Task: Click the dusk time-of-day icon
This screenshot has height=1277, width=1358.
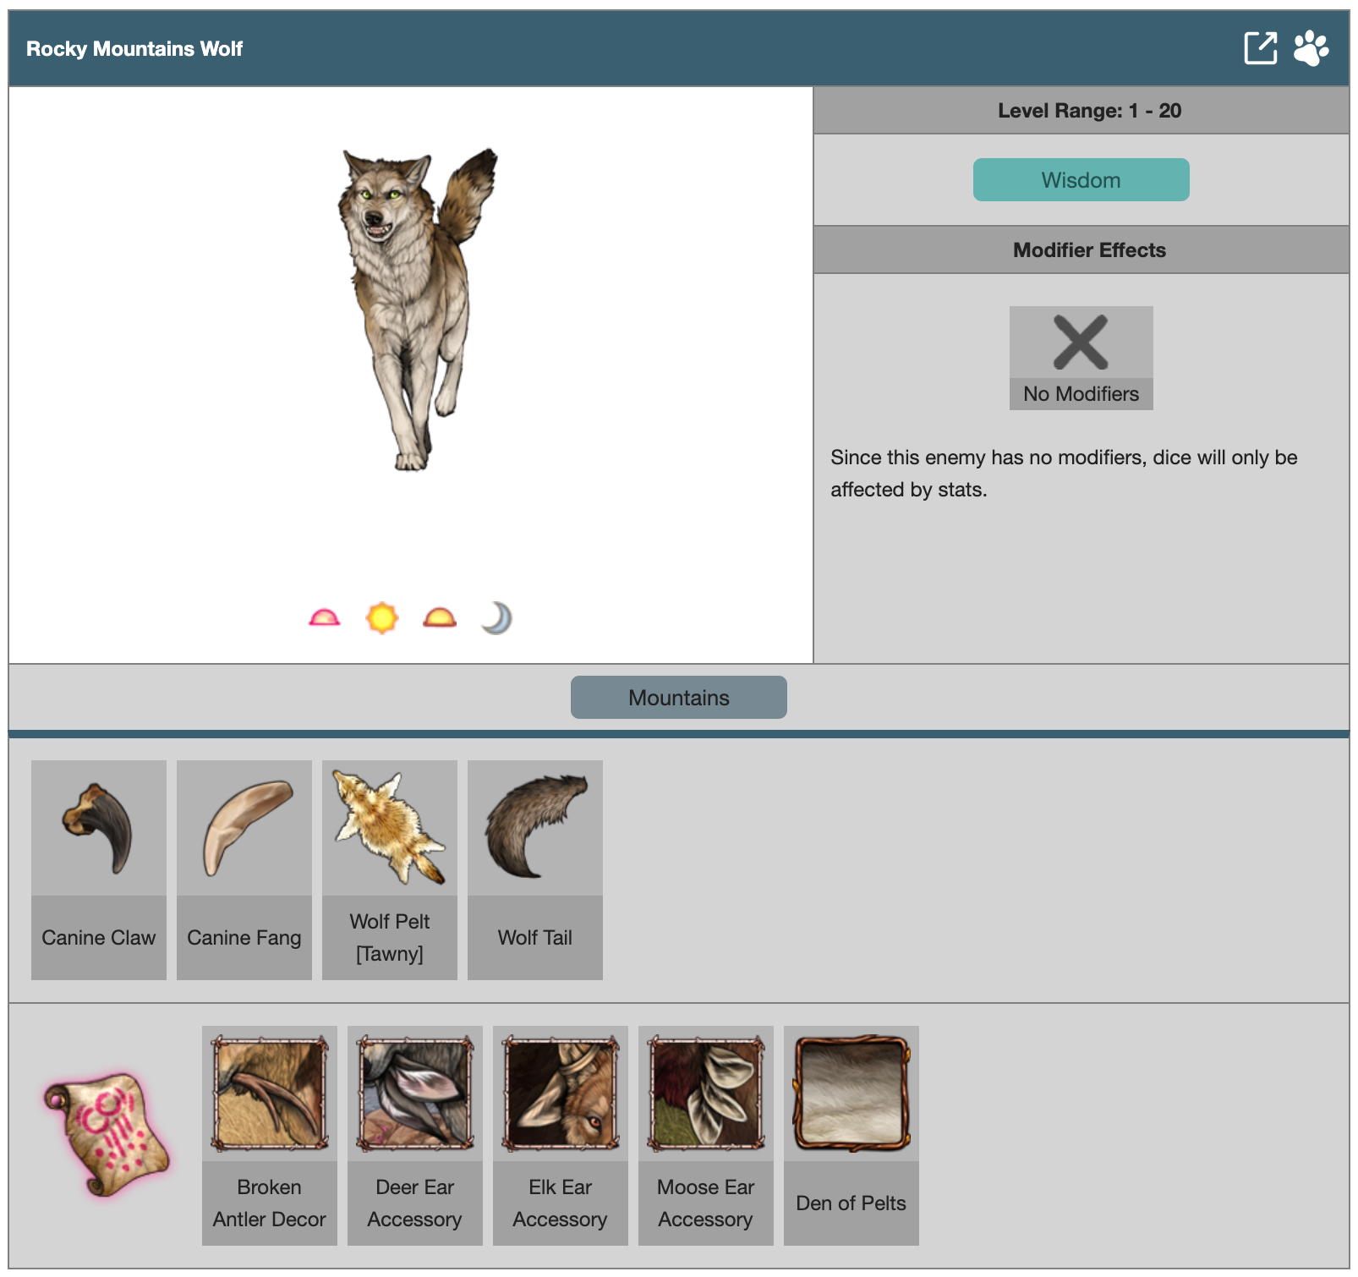Action: tap(440, 618)
